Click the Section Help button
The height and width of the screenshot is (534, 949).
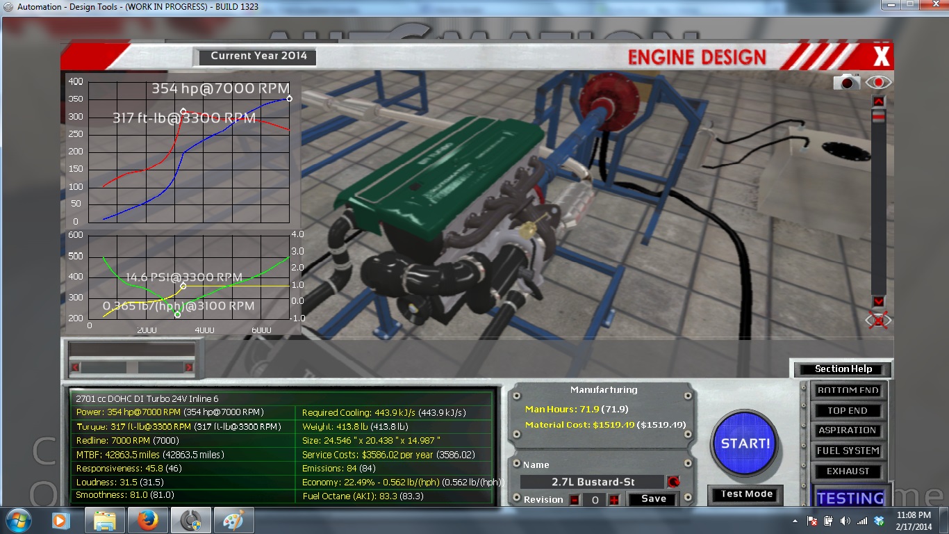click(843, 369)
